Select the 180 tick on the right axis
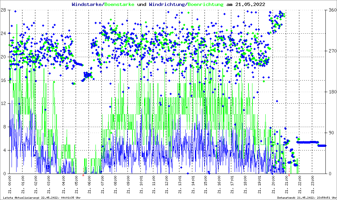 tap(331, 92)
